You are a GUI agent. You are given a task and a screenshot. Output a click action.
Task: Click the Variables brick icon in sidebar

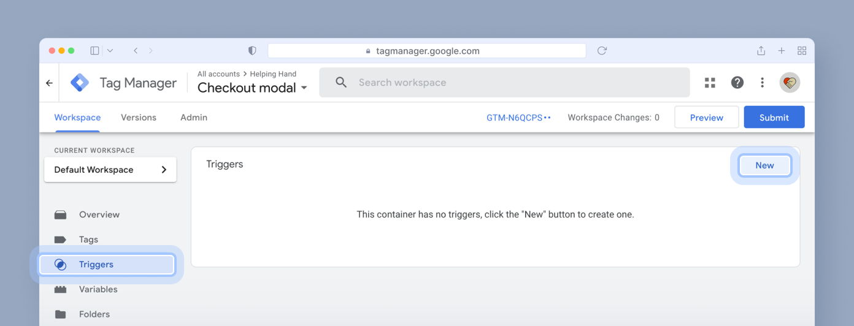(x=60, y=289)
